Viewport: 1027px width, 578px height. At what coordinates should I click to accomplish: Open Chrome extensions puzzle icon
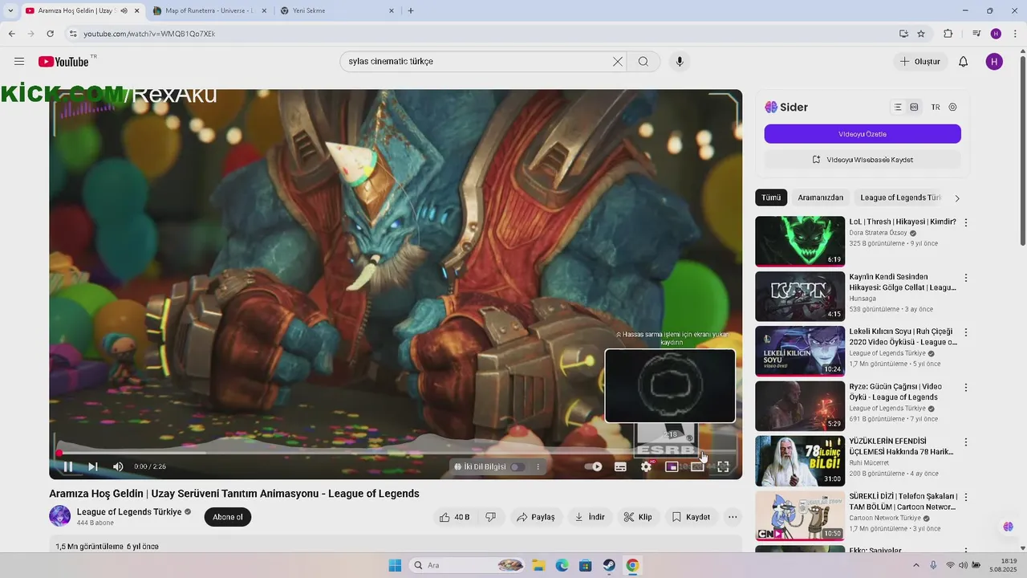pyautogui.click(x=948, y=34)
